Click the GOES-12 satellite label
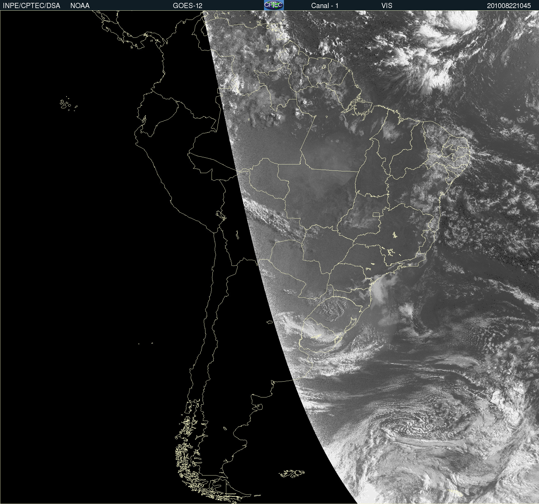This screenshot has width=539, height=504. point(188,6)
